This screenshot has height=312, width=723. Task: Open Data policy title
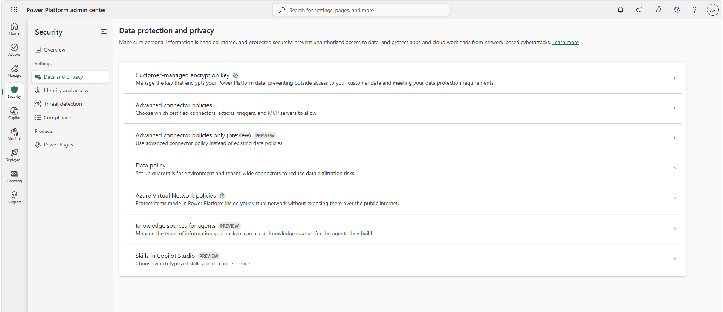click(x=150, y=166)
